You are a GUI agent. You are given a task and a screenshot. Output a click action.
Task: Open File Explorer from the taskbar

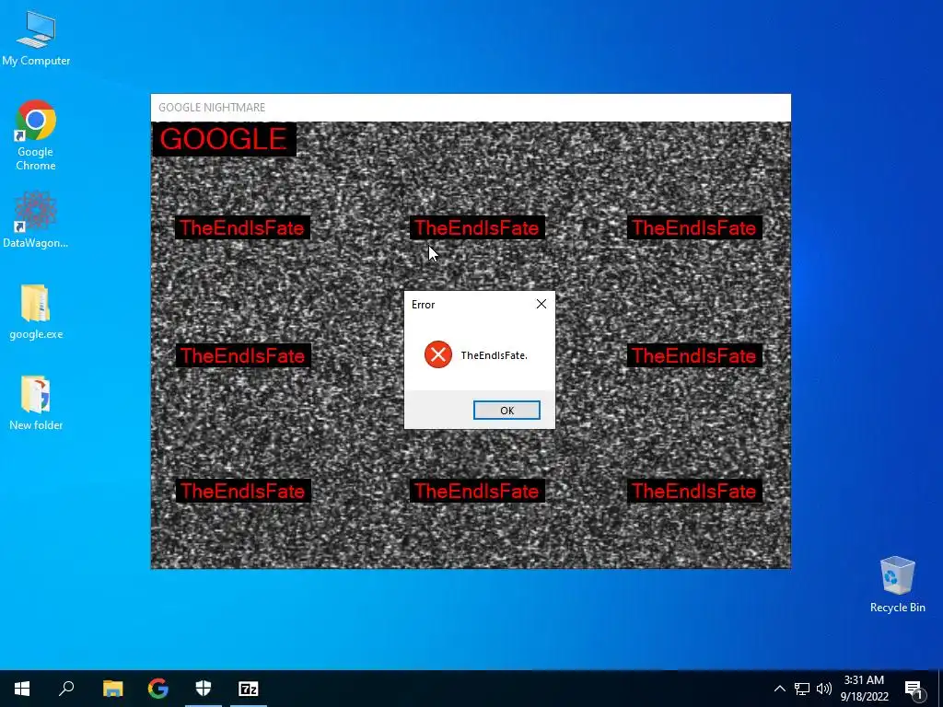coord(112,689)
